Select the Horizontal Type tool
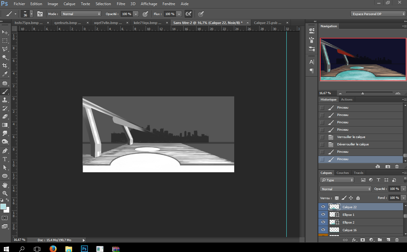Viewport: 407px width, 252px height. coord(5,159)
